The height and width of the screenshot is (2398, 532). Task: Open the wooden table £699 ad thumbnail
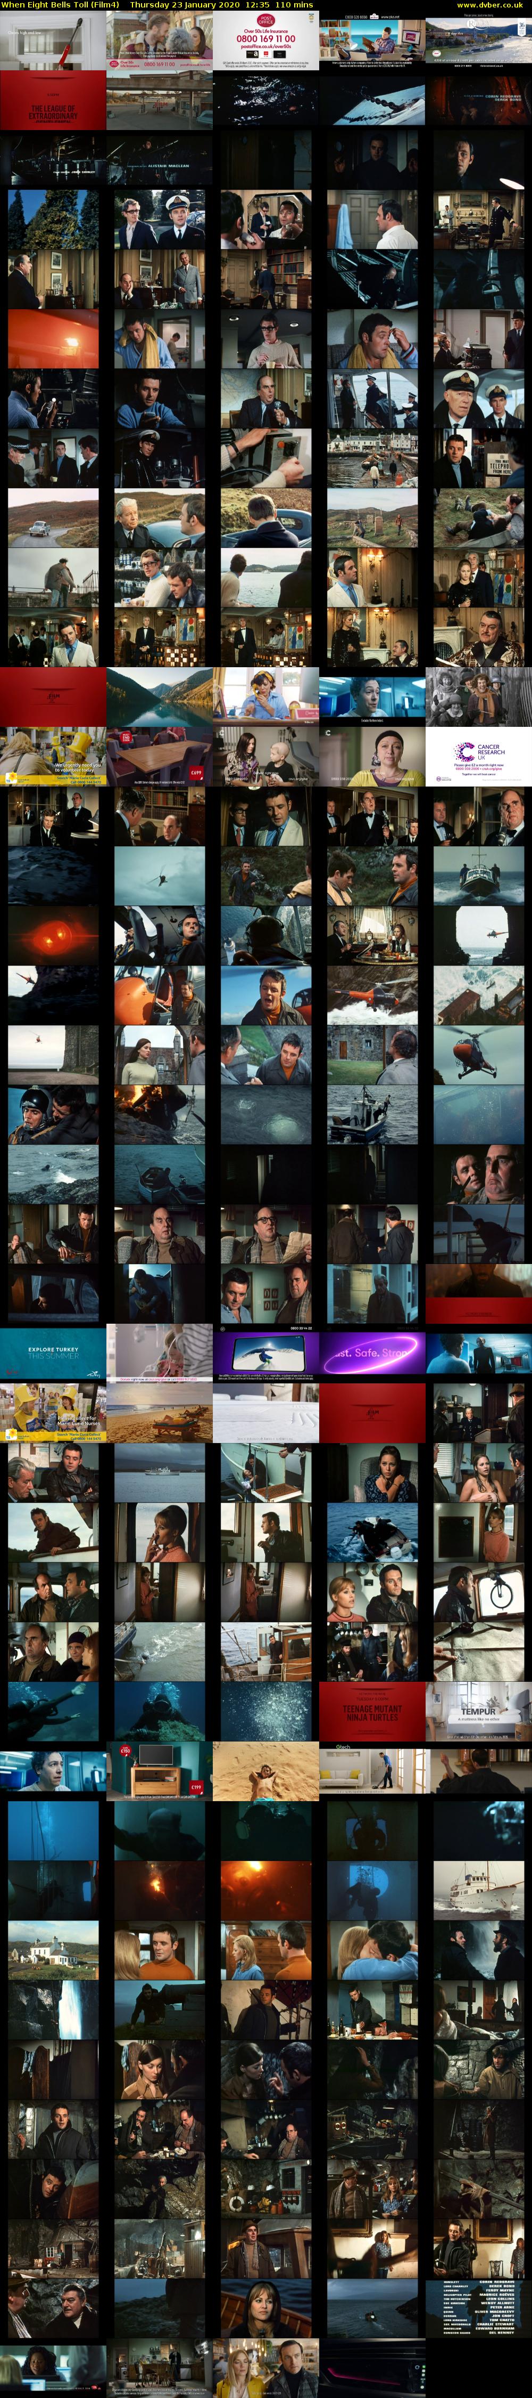(159, 756)
